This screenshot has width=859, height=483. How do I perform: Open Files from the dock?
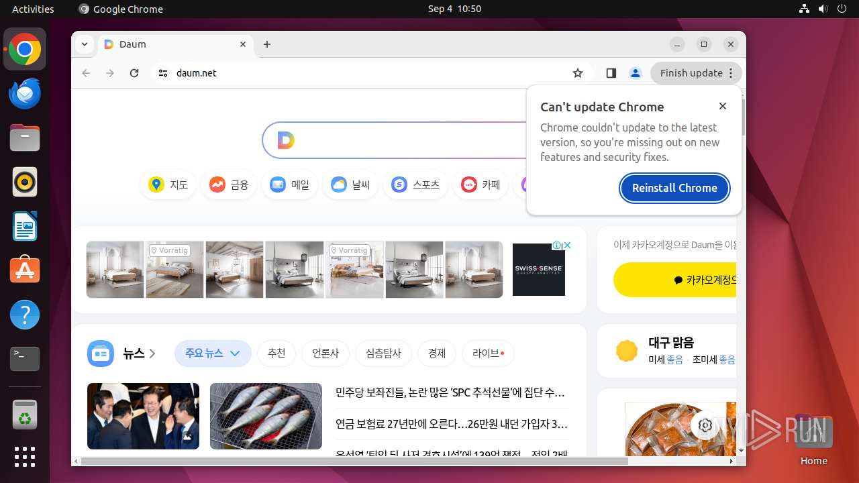coord(25,138)
